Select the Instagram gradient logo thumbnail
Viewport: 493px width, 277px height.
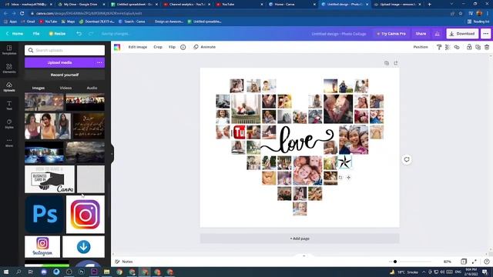click(x=86, y=215)
